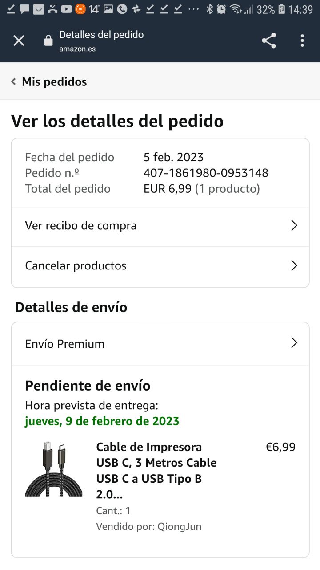Tap the YouTube notification icon
This screenshot has width=320, height=570.
pyautogui.click(x=67, y=9)
